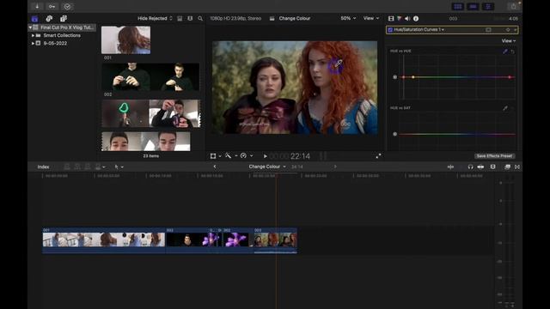Click viewer full screen arrows icon
The image size is (550, 309).
(x=378, y=156)
